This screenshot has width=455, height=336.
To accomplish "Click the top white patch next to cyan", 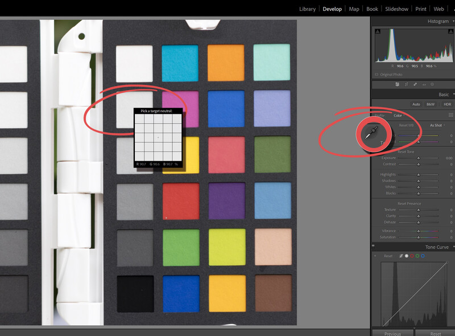I will tap(134, 64).
